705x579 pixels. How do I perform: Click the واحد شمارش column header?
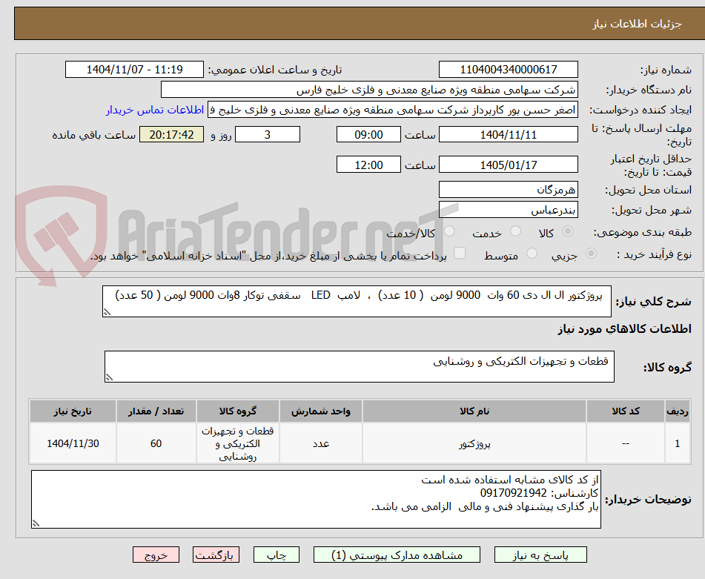point(321,411)
